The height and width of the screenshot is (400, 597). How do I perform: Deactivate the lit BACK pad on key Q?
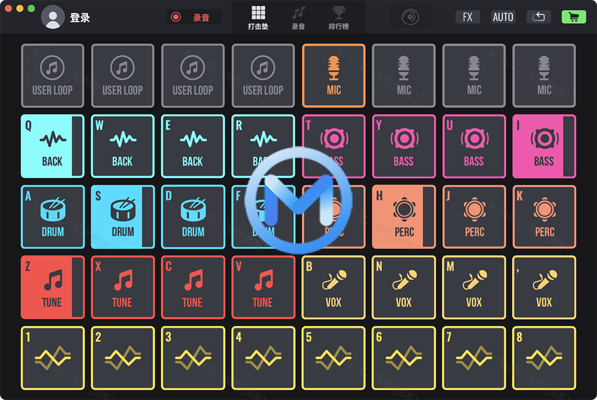point(52,147)
